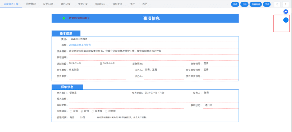This screenshot has width=292, height=132.
Task: Click the 事项说明 empty field
Action: click(153, 57)
